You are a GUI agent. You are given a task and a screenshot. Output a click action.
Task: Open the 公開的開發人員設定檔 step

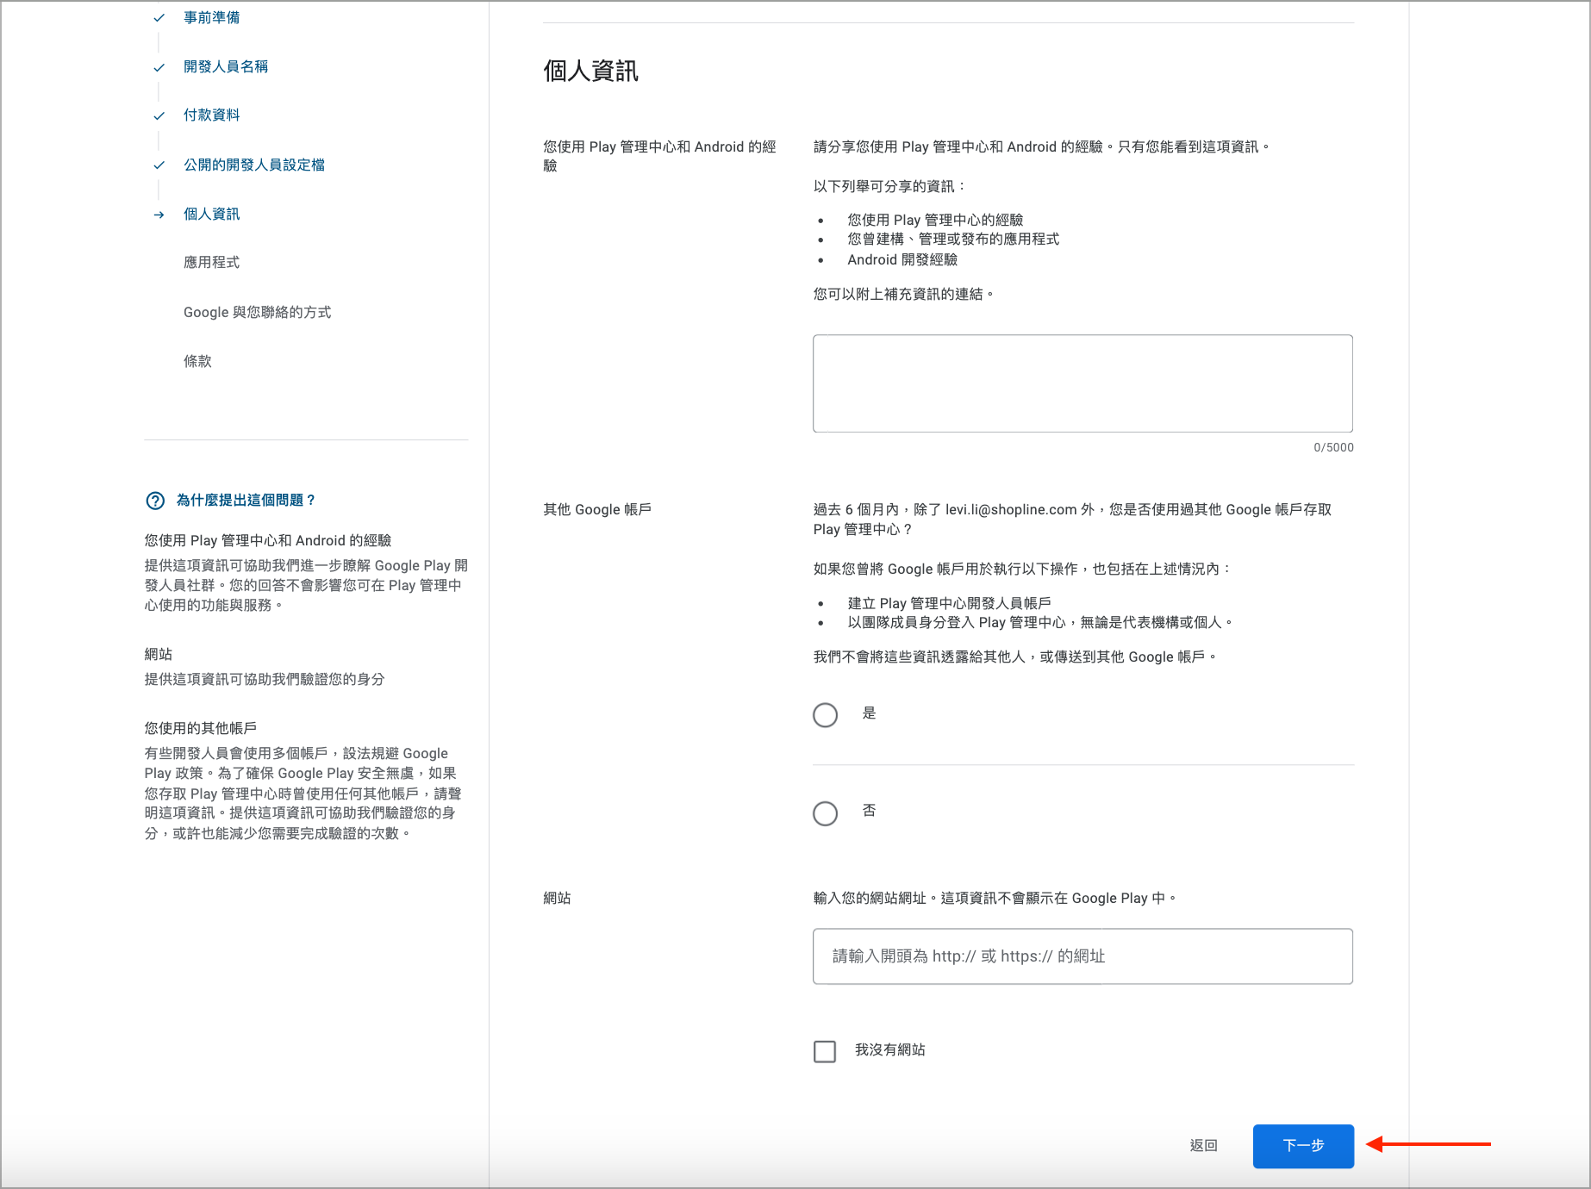[254, 165]
